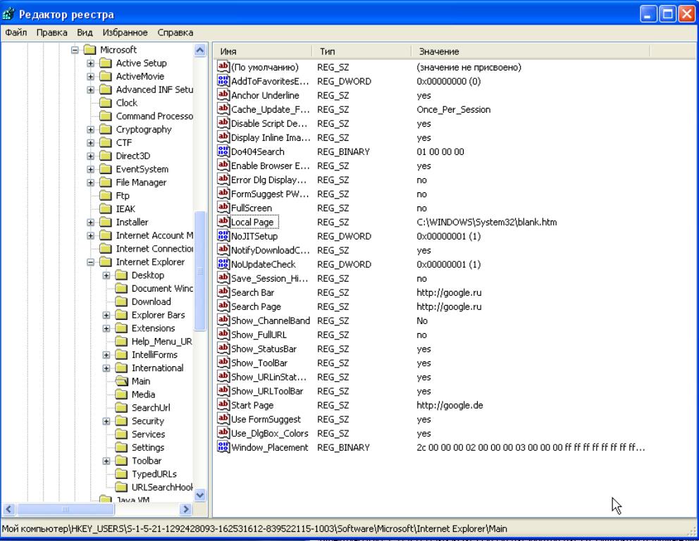The image size is (699, 541).
Task: Open the Справка menu
Action: (x=175, y=32)
